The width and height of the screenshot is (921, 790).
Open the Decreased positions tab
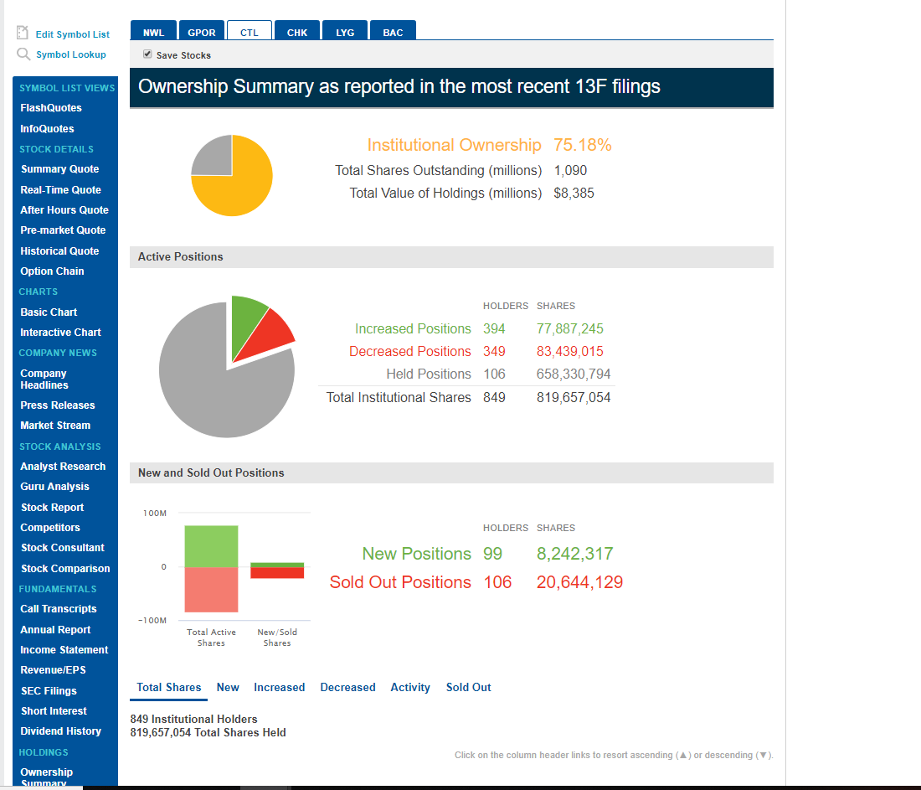[x=347, y=687]
